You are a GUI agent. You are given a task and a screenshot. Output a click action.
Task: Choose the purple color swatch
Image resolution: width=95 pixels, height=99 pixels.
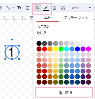(x=83, y=49)
